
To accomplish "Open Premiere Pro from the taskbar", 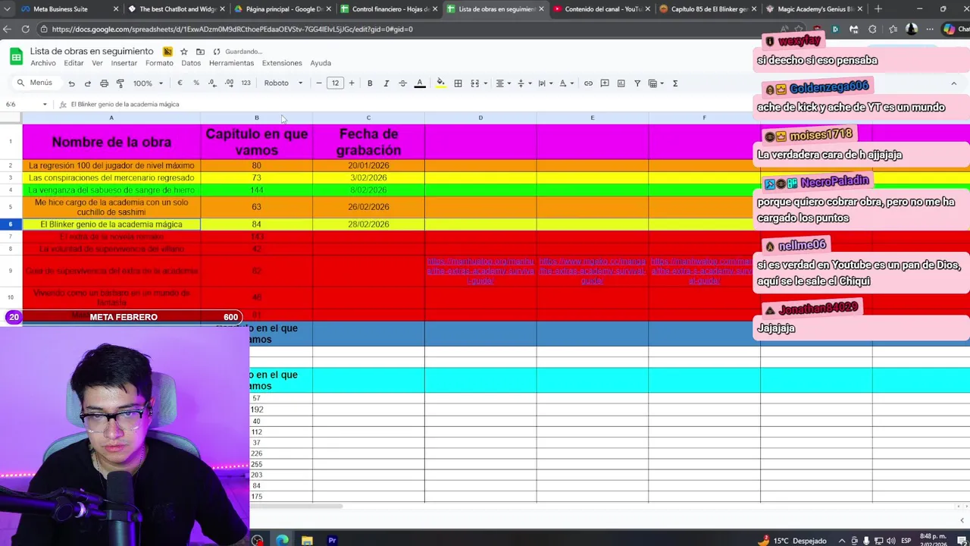I will click(332, 541).
